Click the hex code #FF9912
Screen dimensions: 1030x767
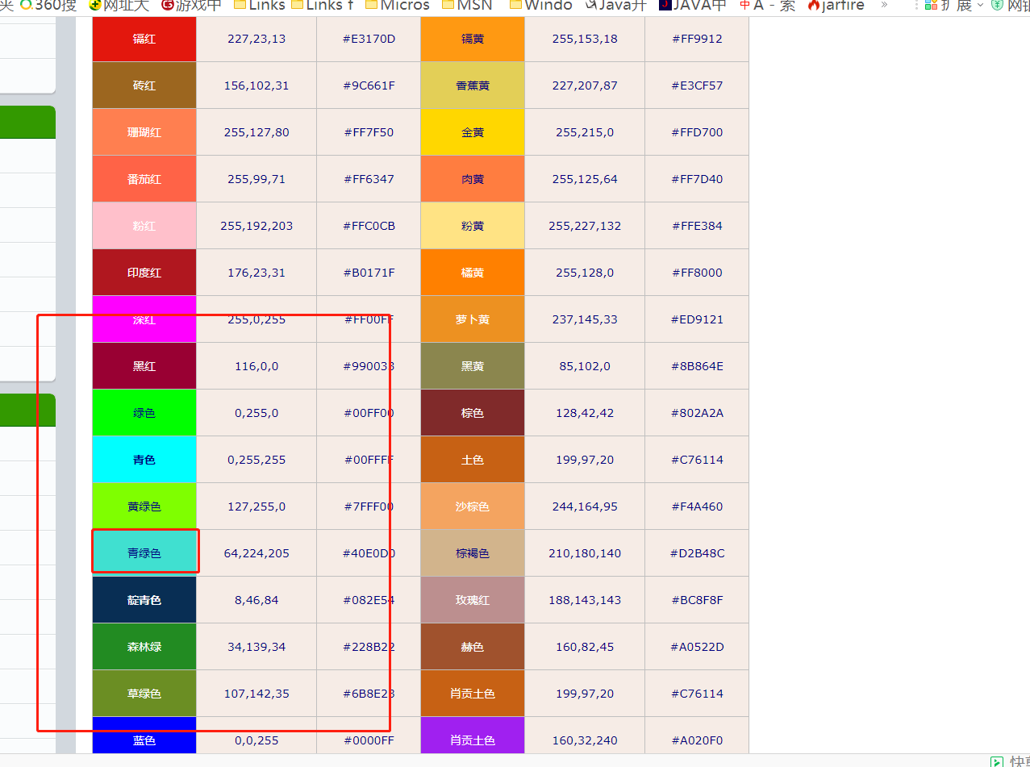click(698, 39)
